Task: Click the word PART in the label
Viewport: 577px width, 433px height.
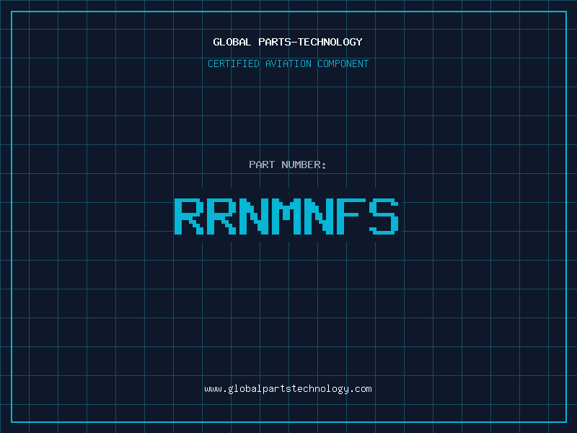Action: [x=261, y=165]
